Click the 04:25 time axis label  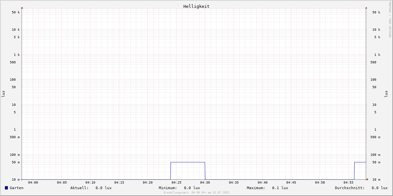(177, 183)
